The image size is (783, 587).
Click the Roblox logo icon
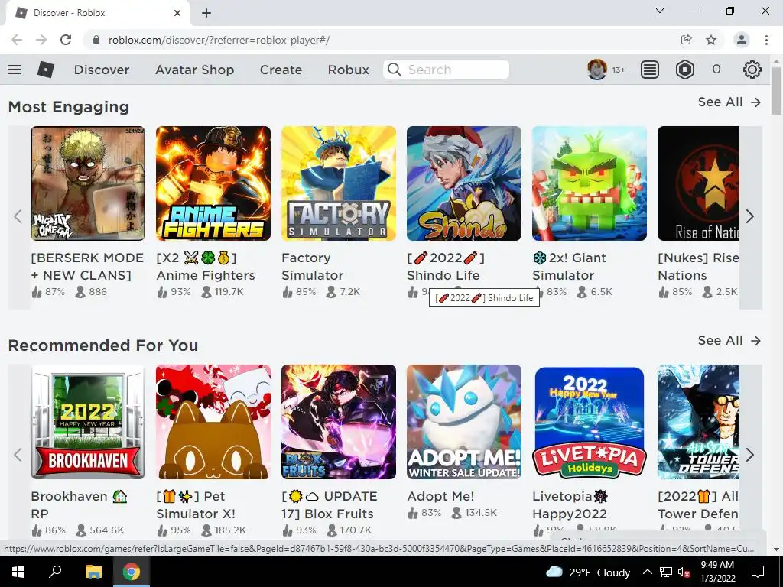coord(45,70)
